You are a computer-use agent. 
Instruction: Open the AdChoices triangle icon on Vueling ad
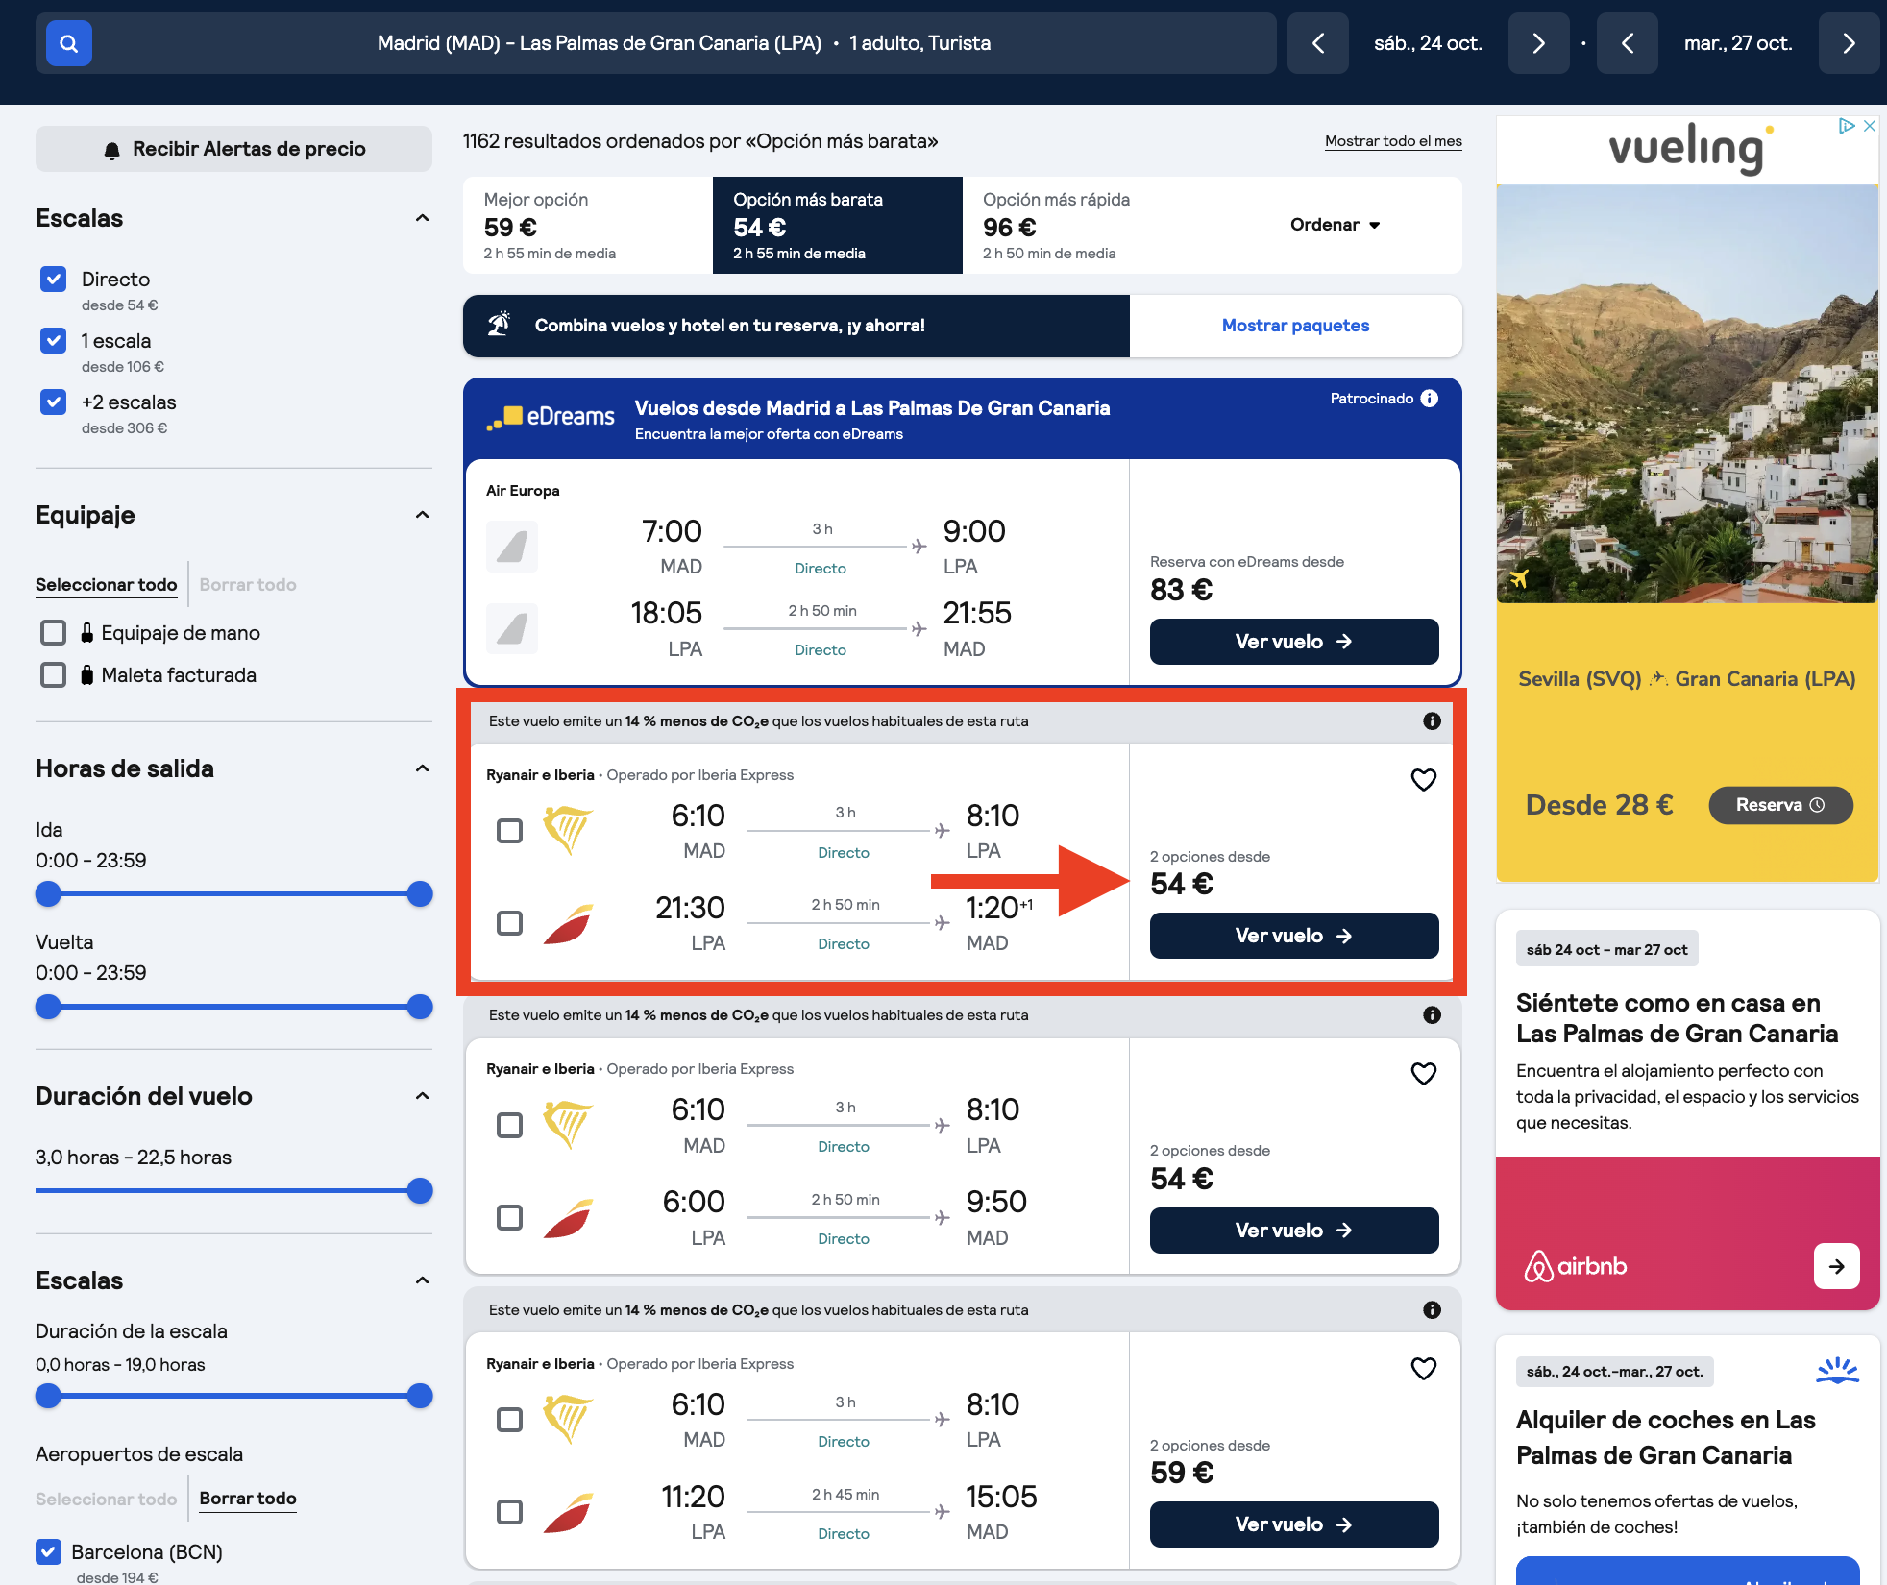(1846, 126)
